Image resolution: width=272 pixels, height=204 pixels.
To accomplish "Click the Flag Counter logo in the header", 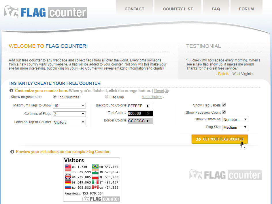I will click(x=46, y=12).
